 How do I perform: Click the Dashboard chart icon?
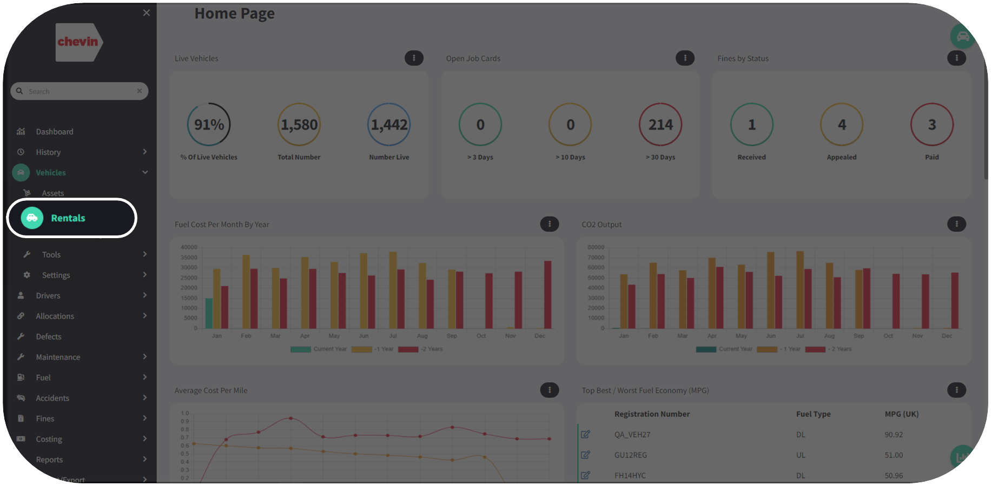[21, 131]
